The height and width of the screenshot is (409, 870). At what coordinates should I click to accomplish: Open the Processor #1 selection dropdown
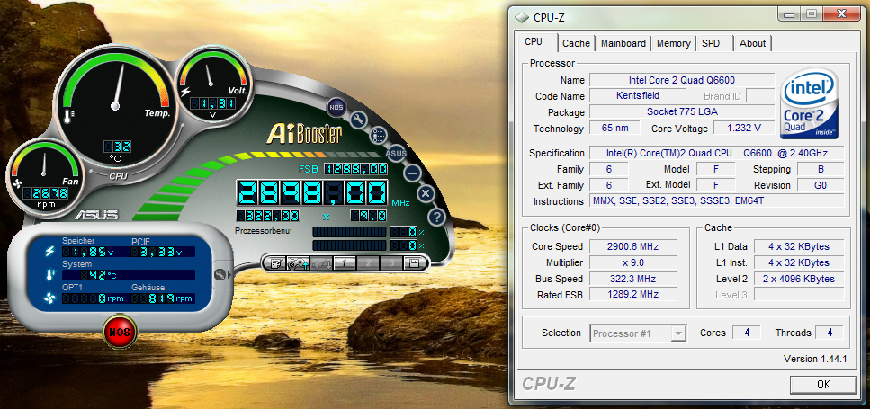click(638, 333)
